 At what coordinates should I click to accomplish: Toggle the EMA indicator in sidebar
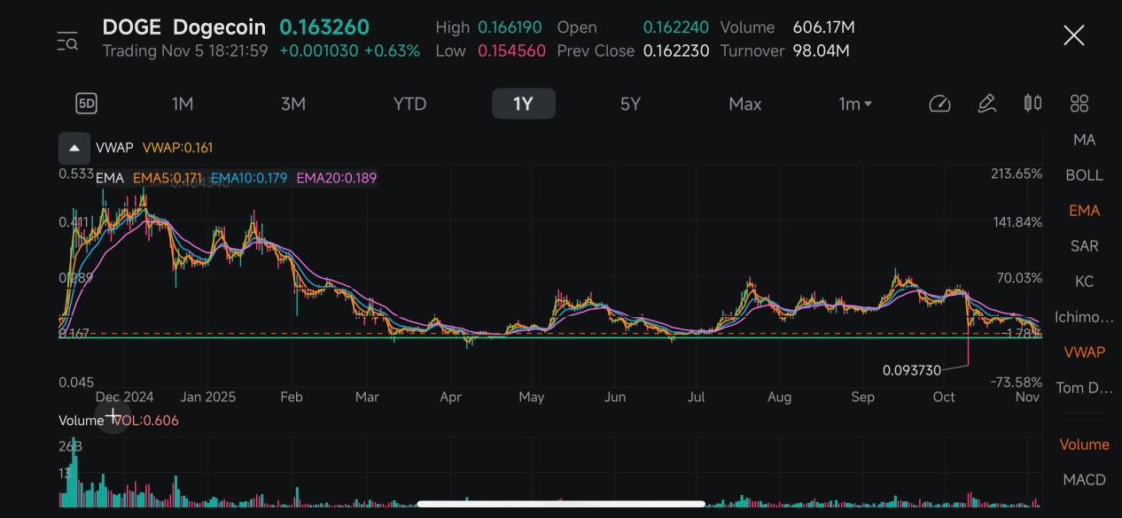[1084, 211]
